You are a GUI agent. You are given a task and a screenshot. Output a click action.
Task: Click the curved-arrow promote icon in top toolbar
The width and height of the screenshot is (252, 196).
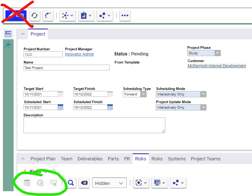click(48, 15)
